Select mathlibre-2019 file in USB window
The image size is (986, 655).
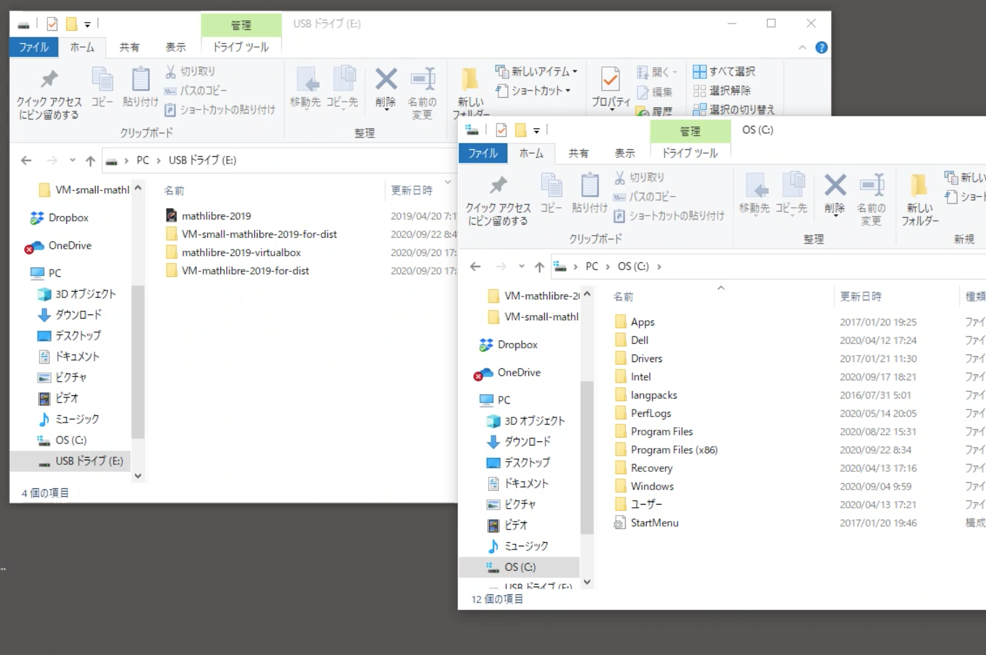click(217, 216)
